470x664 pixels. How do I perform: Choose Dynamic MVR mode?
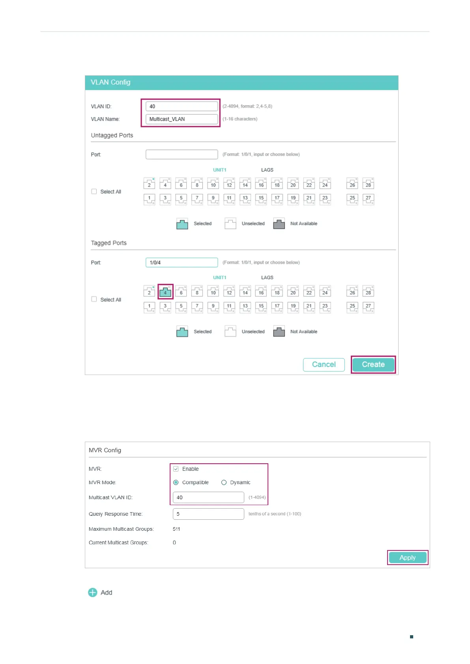click(x=224, y=482)
